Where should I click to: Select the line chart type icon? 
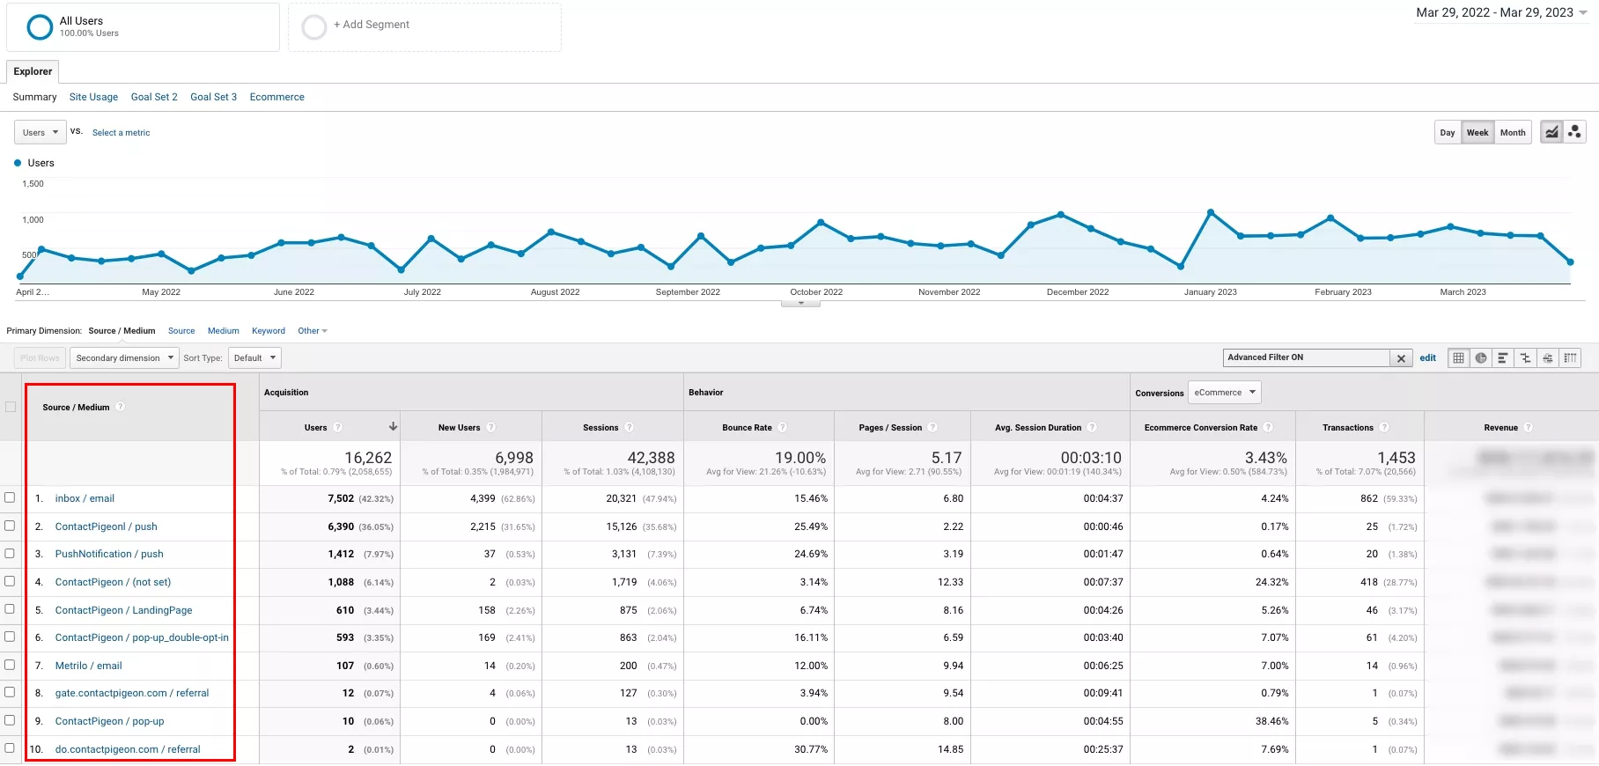1551,132
